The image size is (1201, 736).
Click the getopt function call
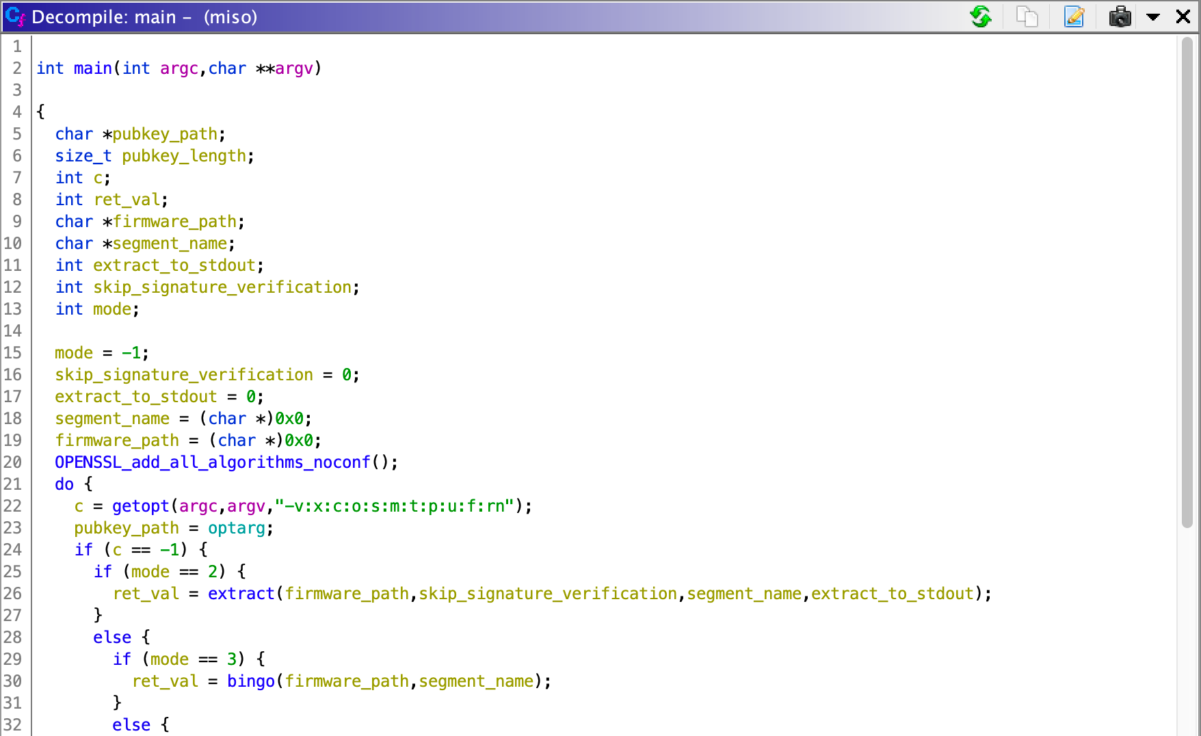click(x=140, y=506)
